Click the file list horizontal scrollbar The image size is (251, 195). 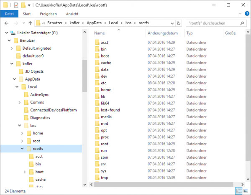pyautogui.click(x=164, y=185)
